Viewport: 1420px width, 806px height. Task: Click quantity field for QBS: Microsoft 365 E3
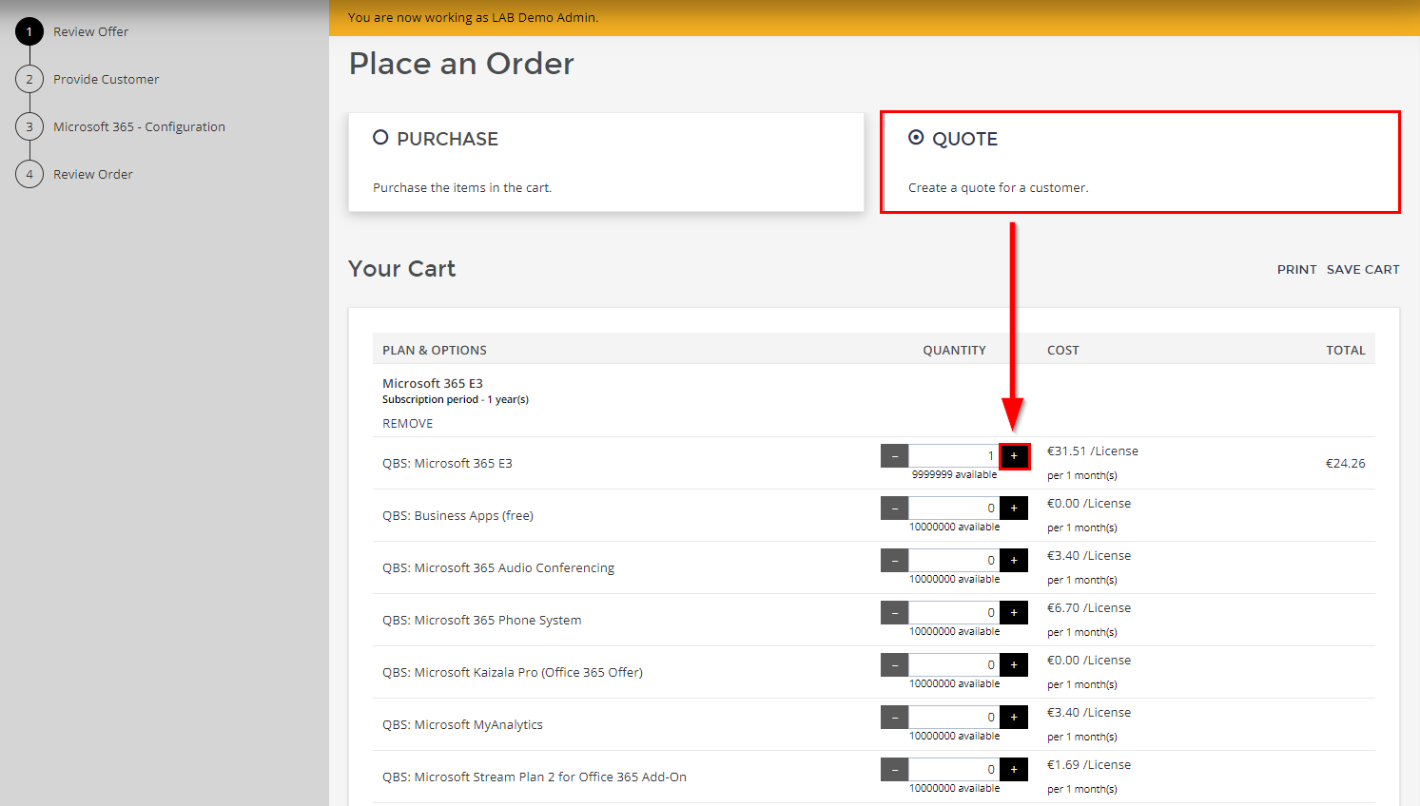point(954,456)
